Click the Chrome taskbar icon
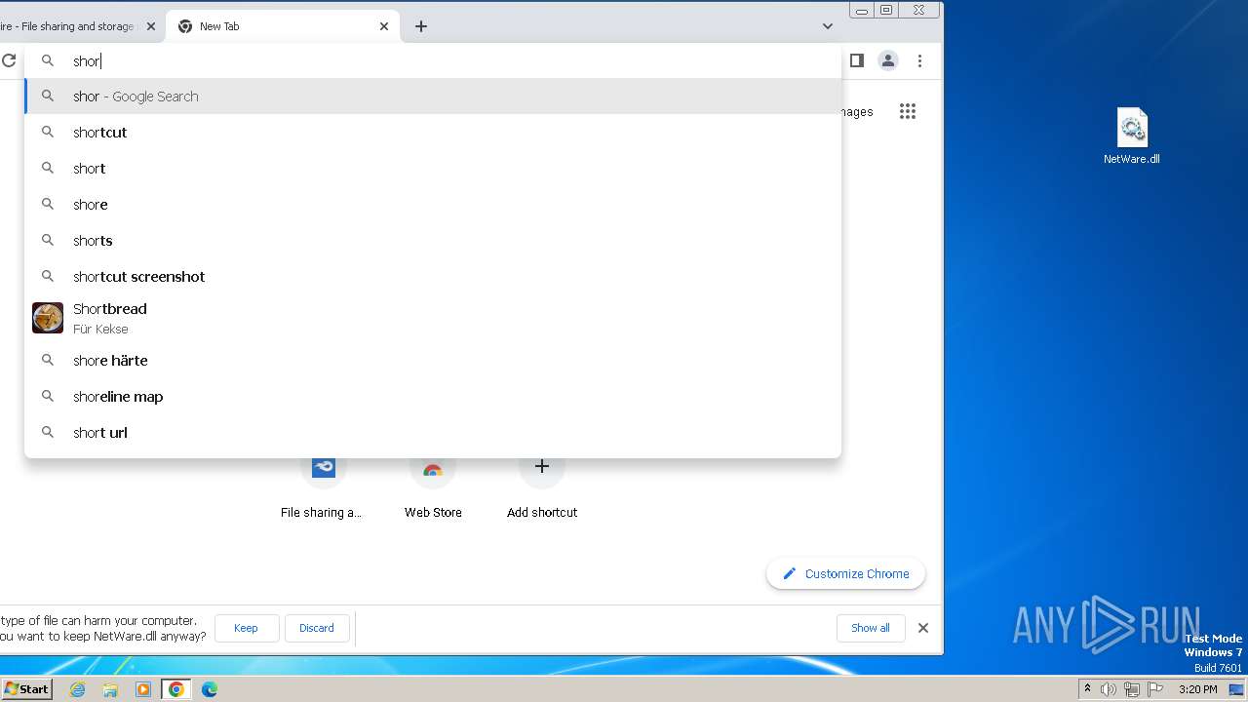Viewport: 1248px width, 702px height. coord(176,689)
